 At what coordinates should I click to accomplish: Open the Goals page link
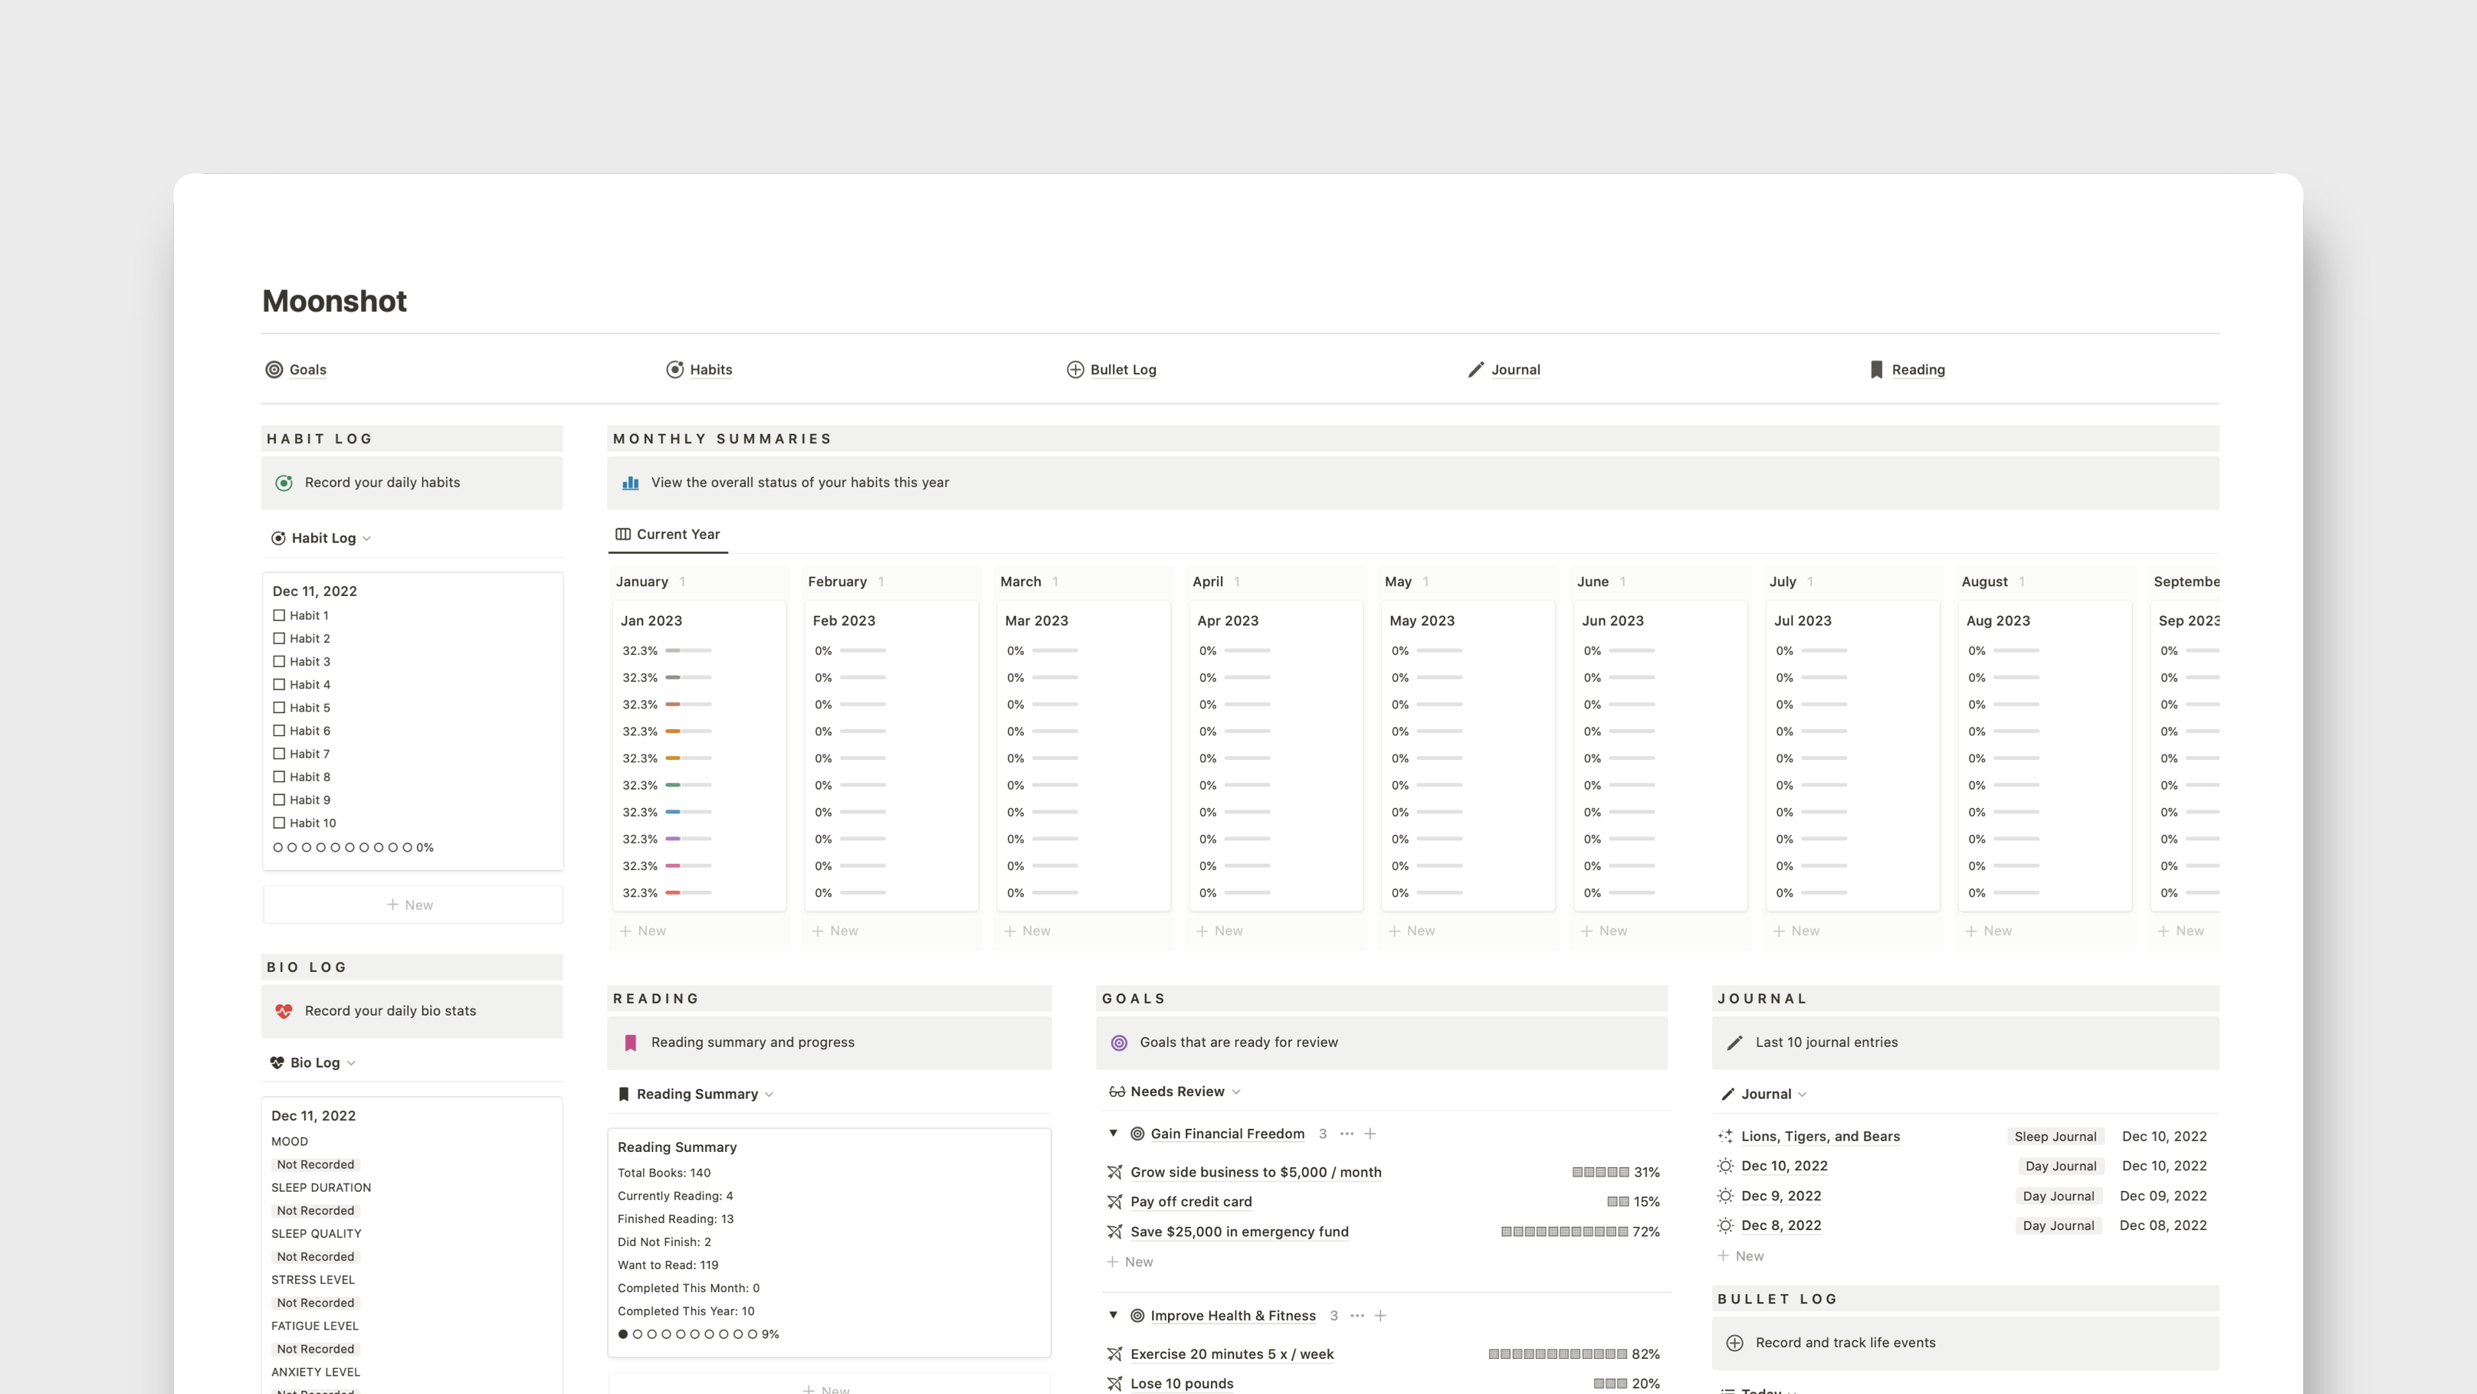pyautogui.click(x=307, y=370)
